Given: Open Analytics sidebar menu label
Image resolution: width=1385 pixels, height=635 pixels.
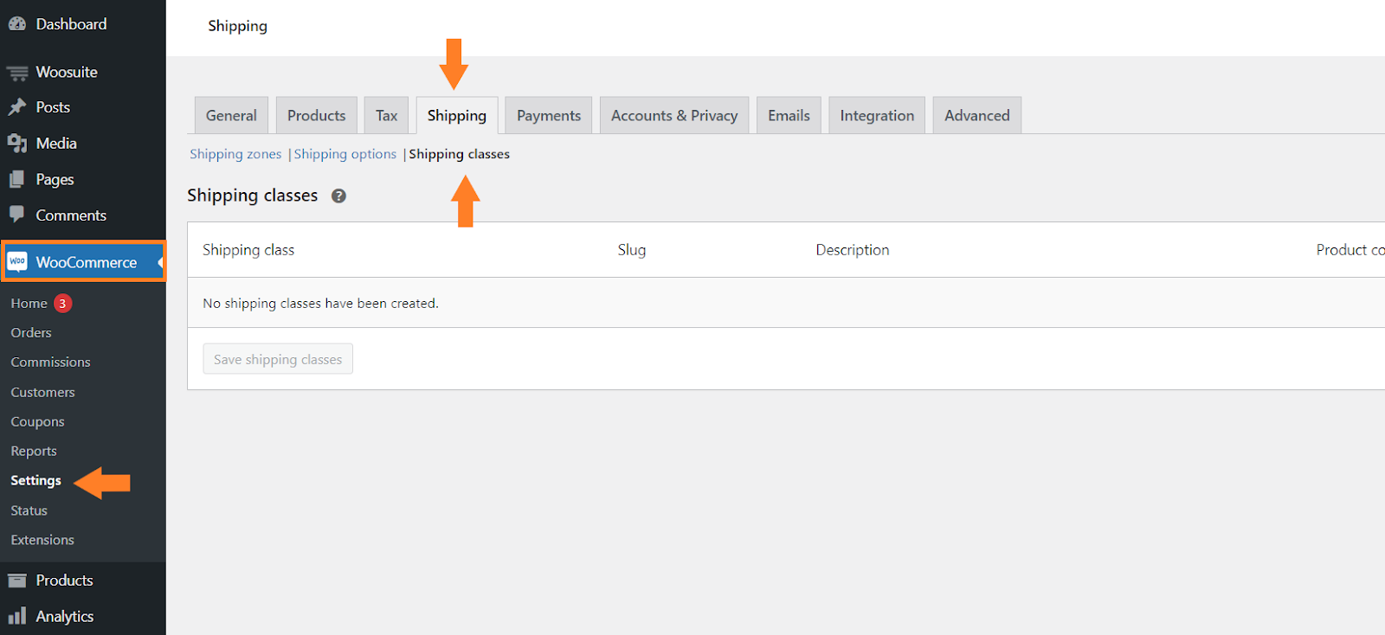Looking at the screenshot, I should 65,616.
